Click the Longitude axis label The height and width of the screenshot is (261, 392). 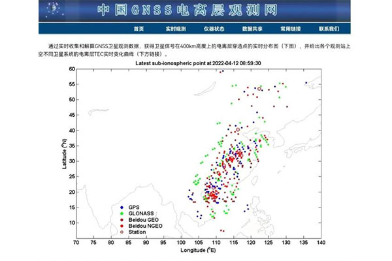pos(198,250)
